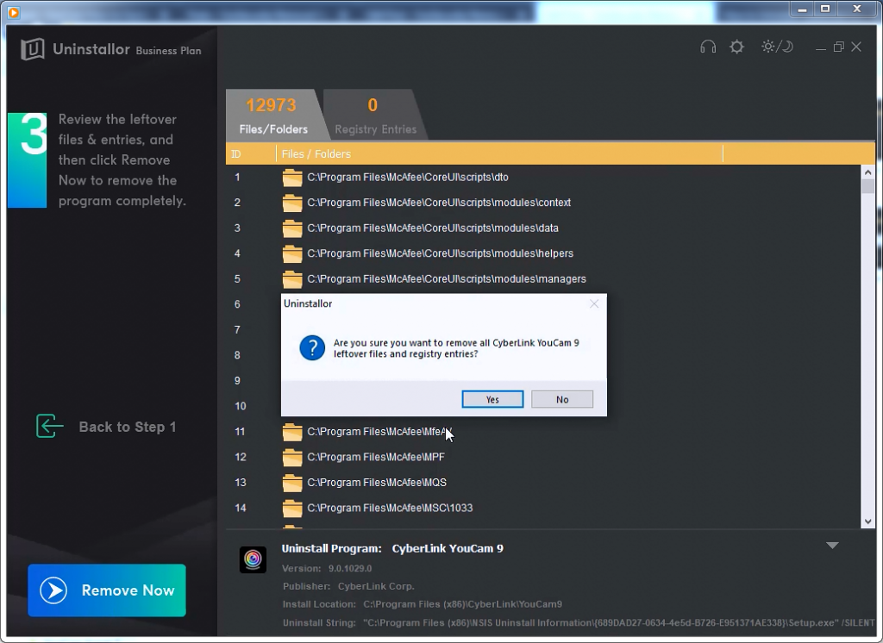883x643 pixels.
Task: Click the ID column header
Action: 251,154
